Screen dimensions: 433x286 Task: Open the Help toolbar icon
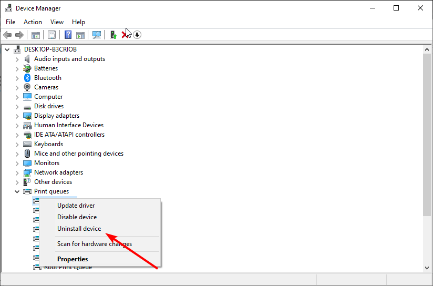[68, 35]
